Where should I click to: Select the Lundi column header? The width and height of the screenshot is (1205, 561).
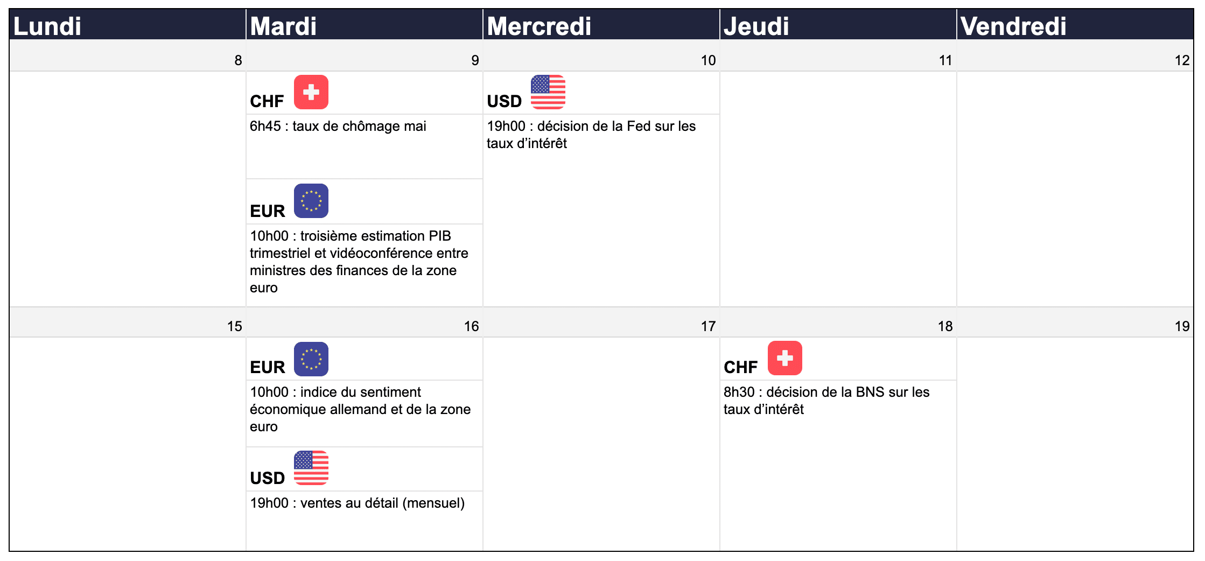(128, 25)
